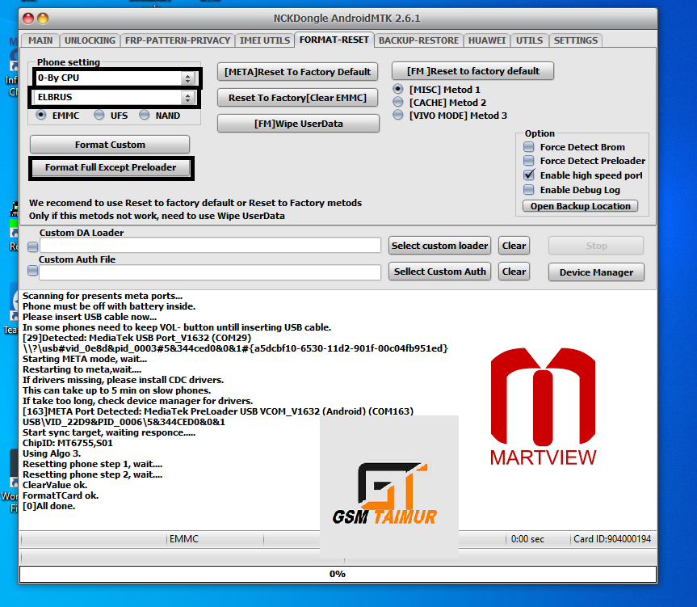Focus the Custom Auth File path field
The width and height of the screenshot is (697, 607).
210,272
